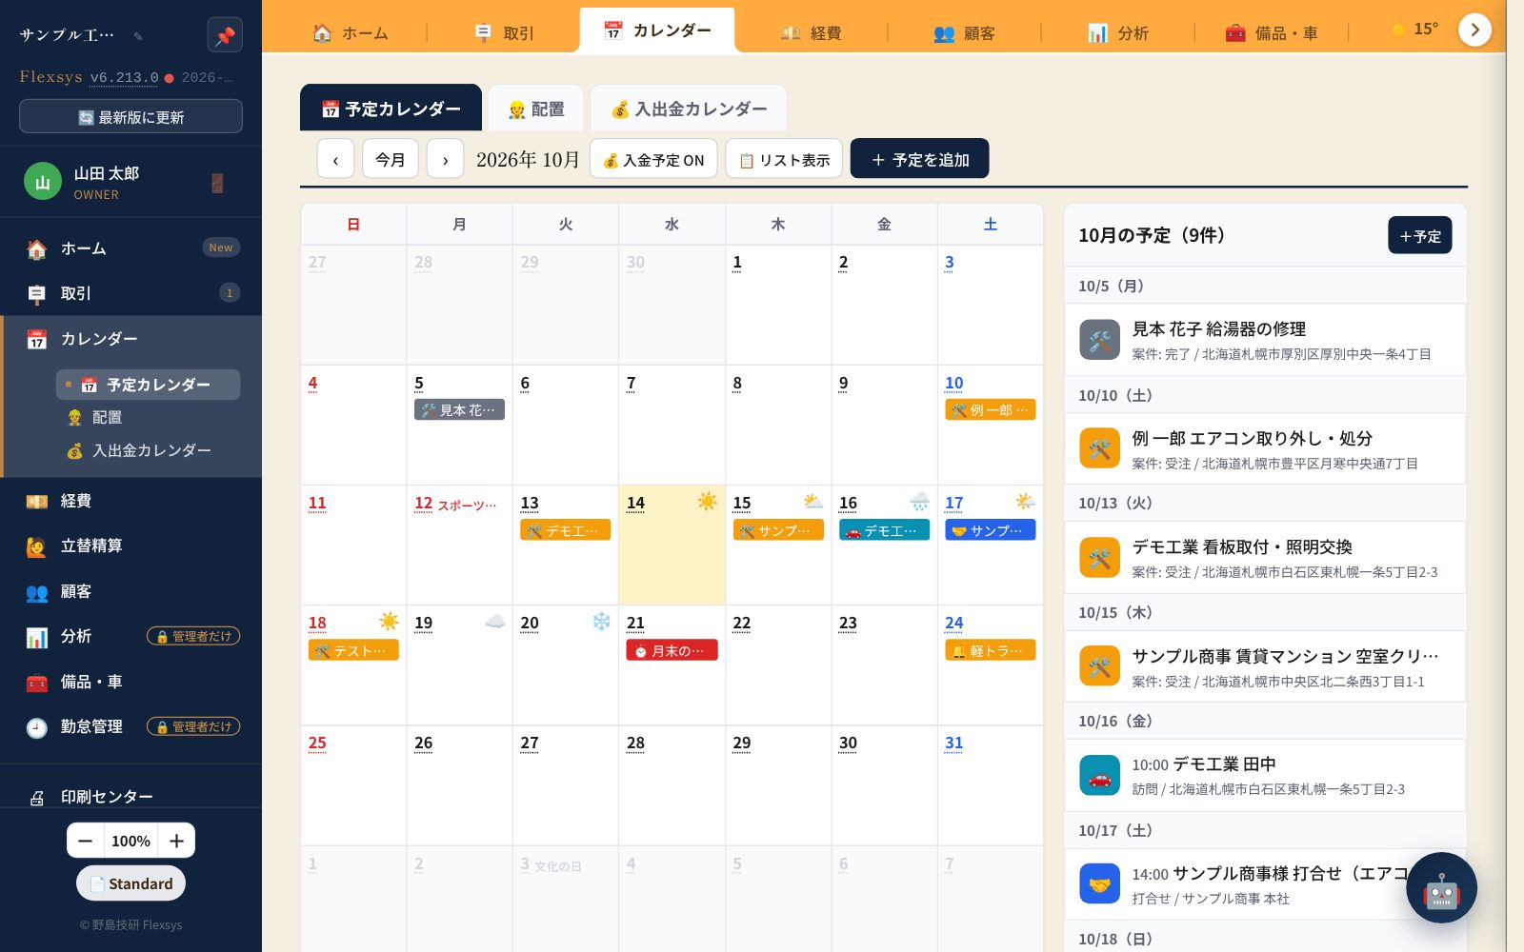The height and width of the screenshot is (952, 1524).
Task: Collapse the カレンダー sidebar section
Action: click(130, 339)
